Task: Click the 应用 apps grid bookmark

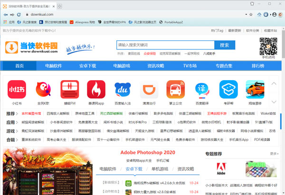Action: (x=9, y=22)
